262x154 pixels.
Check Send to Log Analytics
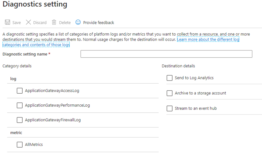(x=170, y=78)
